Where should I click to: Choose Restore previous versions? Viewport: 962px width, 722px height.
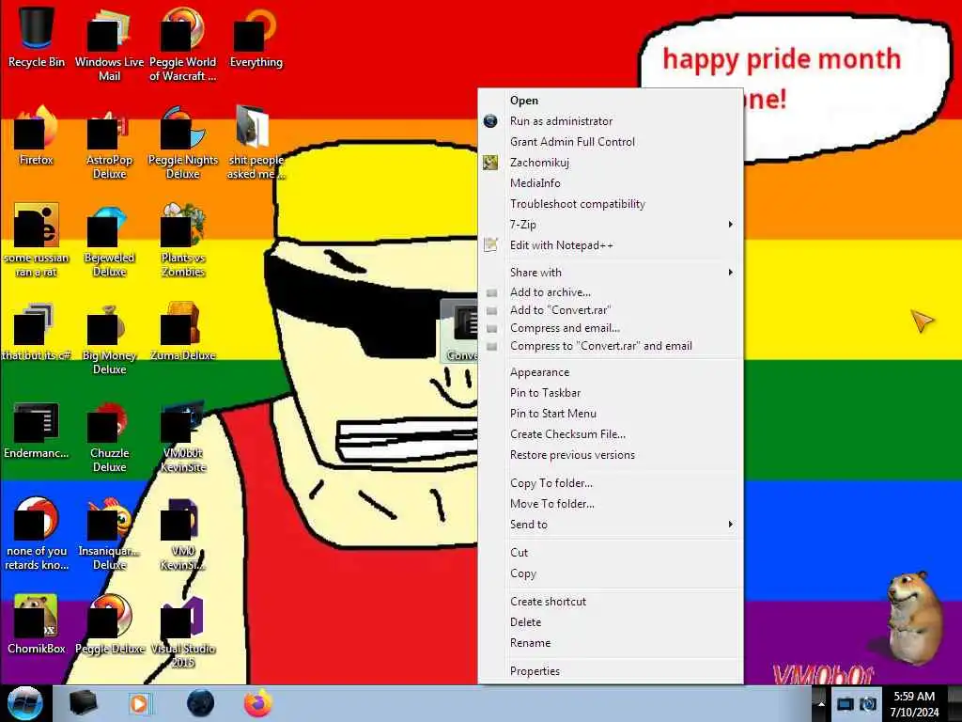click(610, 455)
